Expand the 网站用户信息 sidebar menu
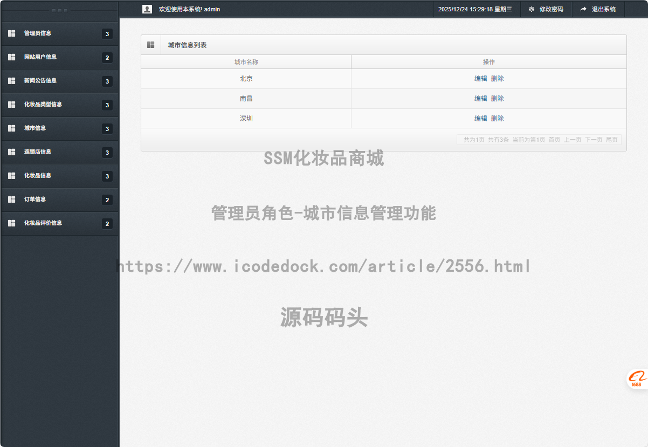Image resolution: width=648 pixels, height=447 pixels. 40,57
